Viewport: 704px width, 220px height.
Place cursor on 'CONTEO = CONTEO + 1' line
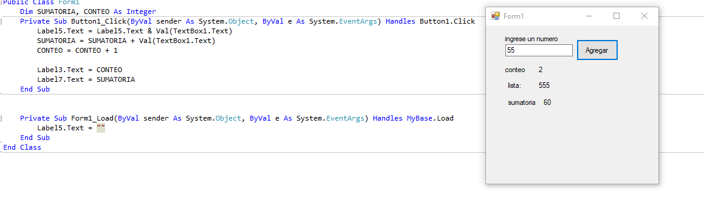click(x=78, y=51)
